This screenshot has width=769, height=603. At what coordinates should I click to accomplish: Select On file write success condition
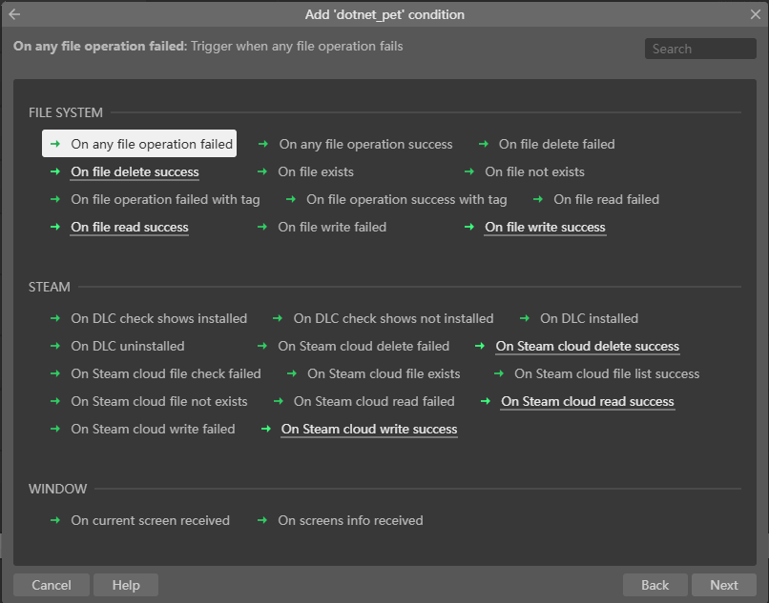click(x=545, y=227)
